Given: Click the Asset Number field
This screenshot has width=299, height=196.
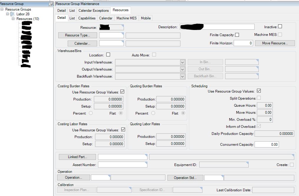Looking at the screenshot, I should [123, 165].
